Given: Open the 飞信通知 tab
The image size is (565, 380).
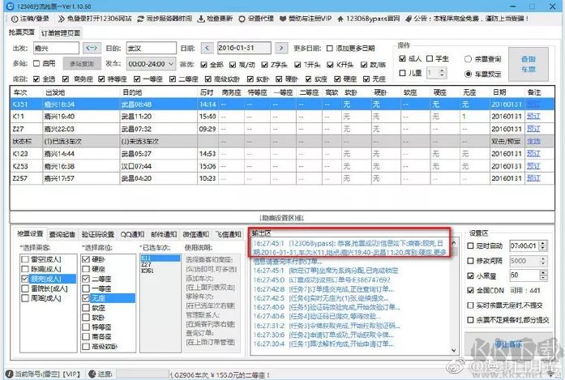Looking at the screenshot, I should tap(228, 234).
